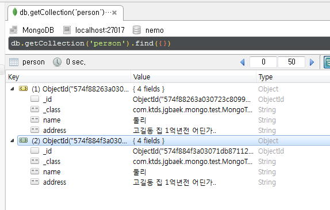Click { 4 fields } value of document (1)
330x210 pixels.
(x=148, y=89)
